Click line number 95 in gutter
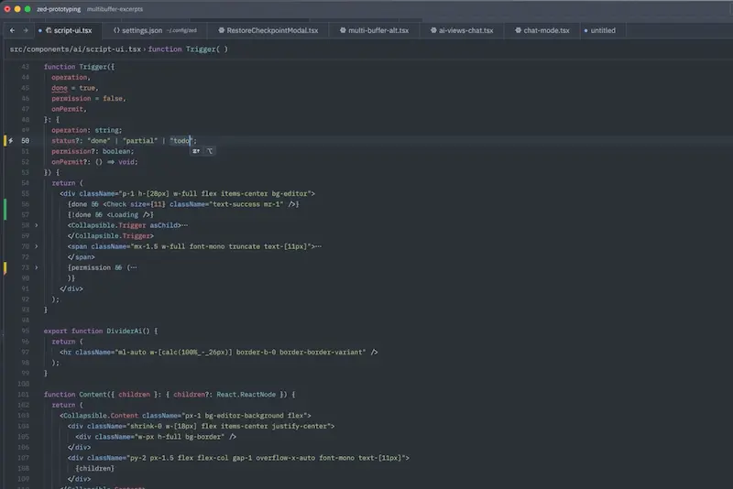733x489 pixels. [26, 331]
